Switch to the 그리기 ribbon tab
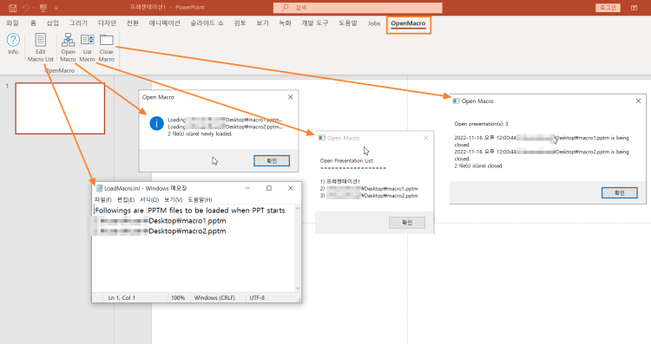 point(78,23)
